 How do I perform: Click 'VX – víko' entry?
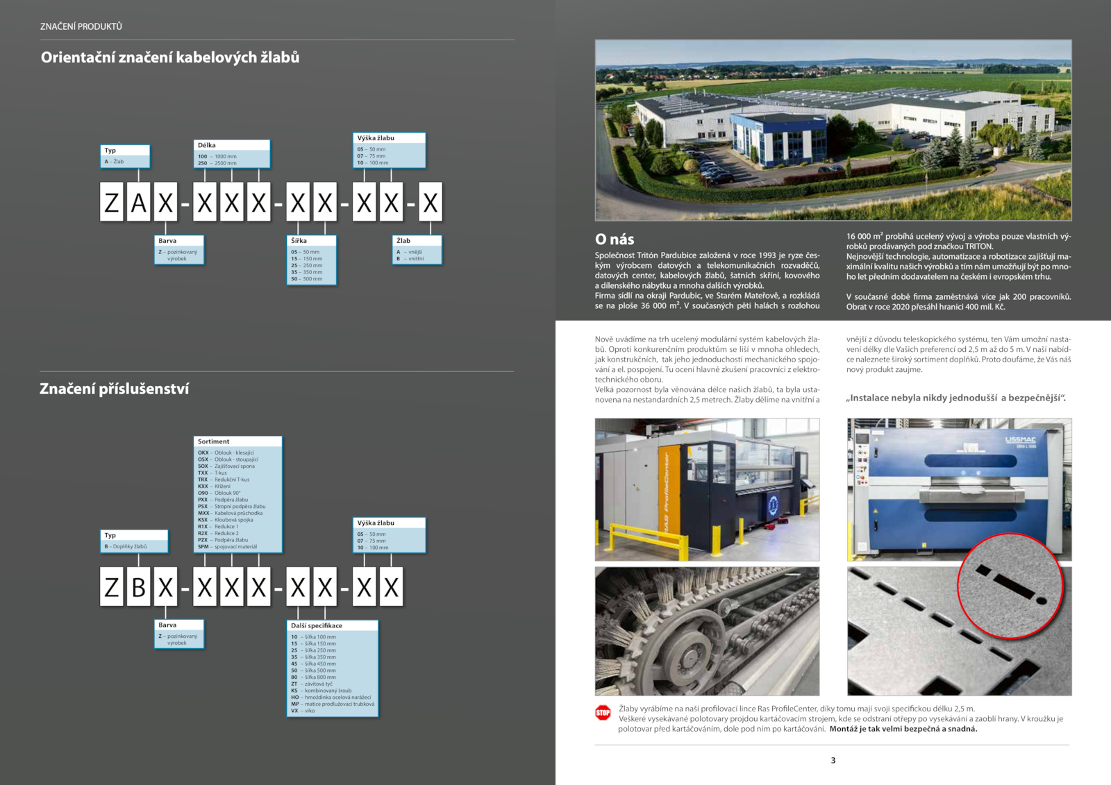(x=303, y=711)
